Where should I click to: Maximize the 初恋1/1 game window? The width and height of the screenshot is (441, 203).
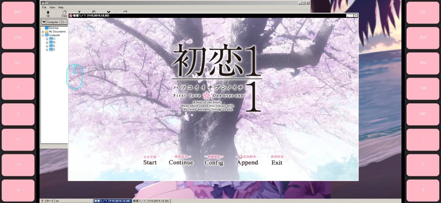point(351,16)
